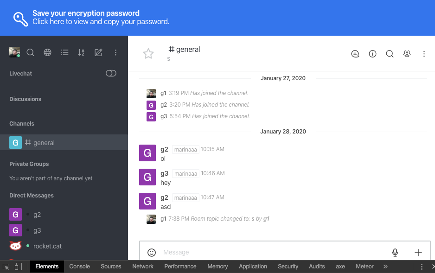Click the key icon in banner
This screenshot has height=273, width=435.
(x=21, y=19)
